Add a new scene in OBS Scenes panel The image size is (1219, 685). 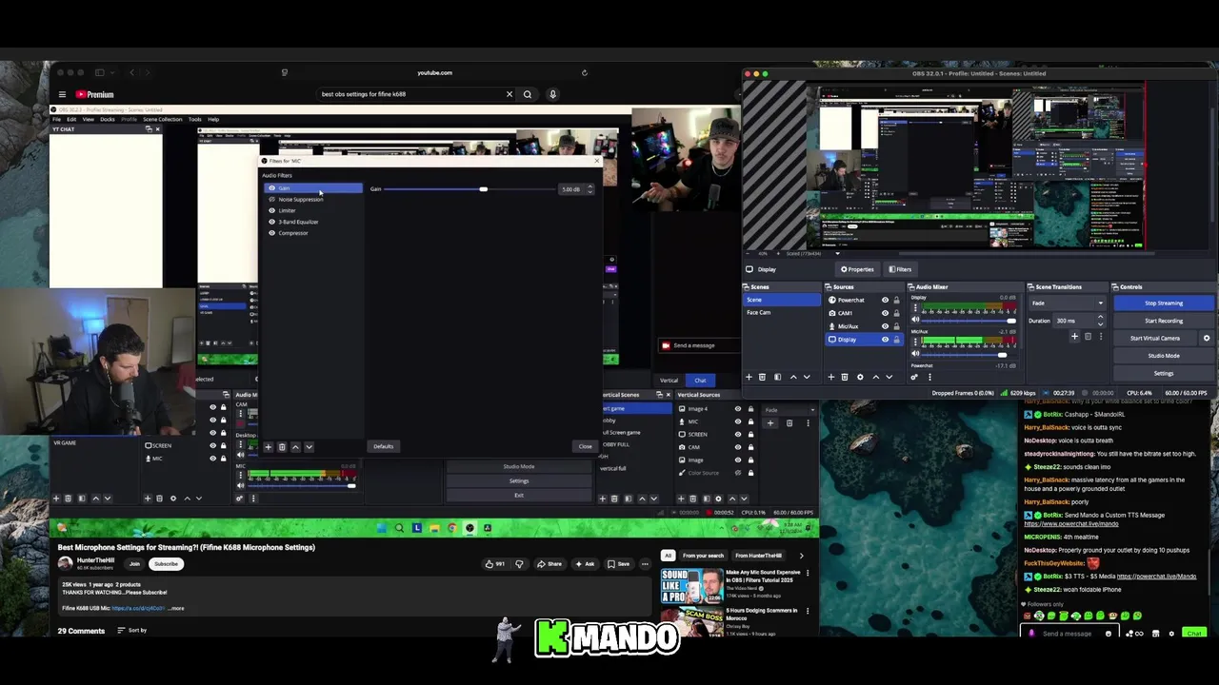(x=749, y=377)
